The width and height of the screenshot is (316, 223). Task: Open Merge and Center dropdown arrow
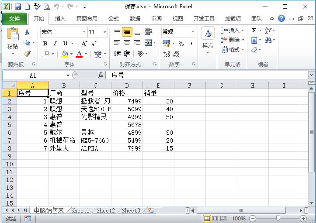tap(155, 42)
